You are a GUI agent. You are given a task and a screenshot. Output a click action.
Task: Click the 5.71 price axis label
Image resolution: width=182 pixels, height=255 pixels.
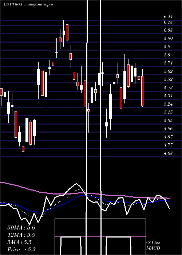(x=168, y=63)
